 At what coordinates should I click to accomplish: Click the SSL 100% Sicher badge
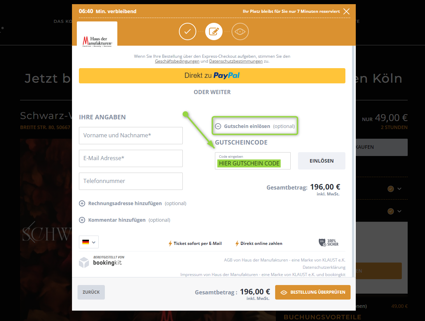[328, 242]
